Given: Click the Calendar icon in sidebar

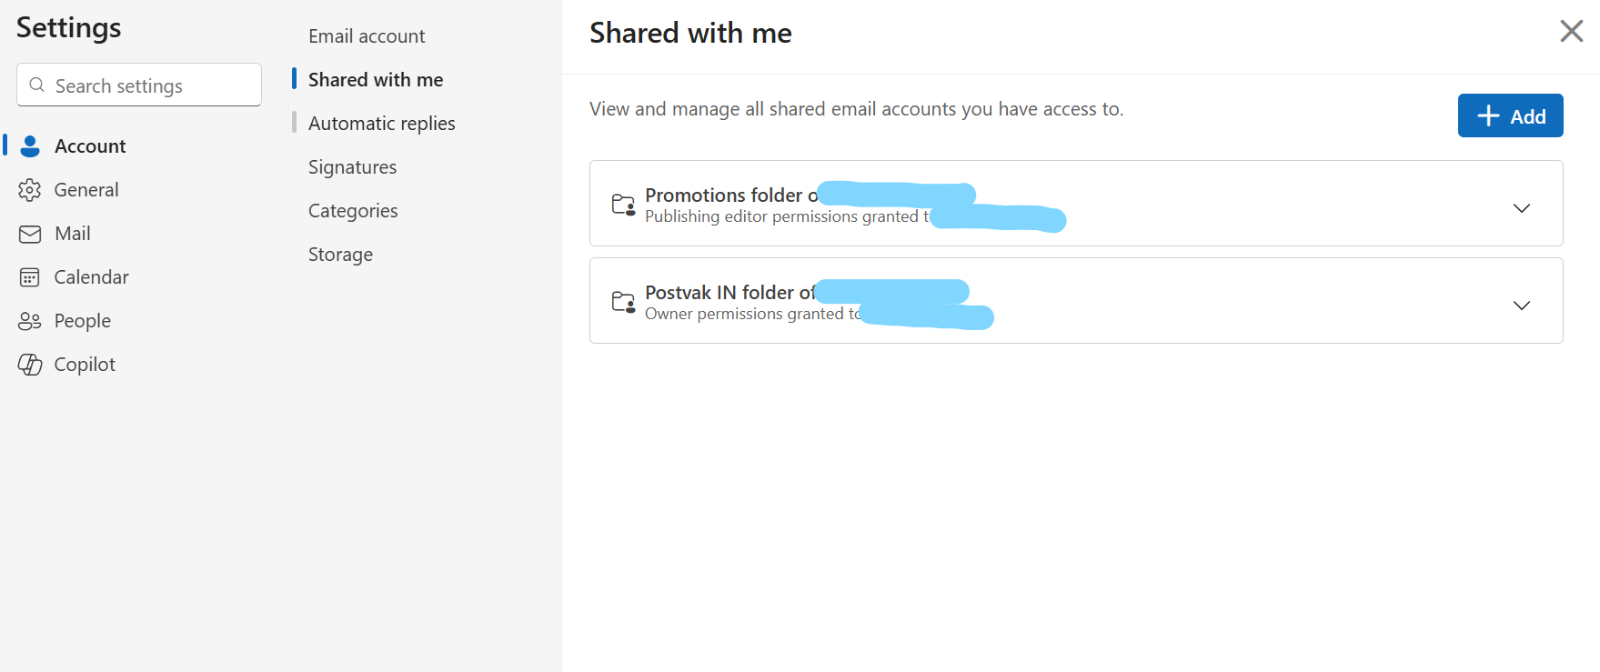Looking at the screenshot, I should click(x=30, y=277).
